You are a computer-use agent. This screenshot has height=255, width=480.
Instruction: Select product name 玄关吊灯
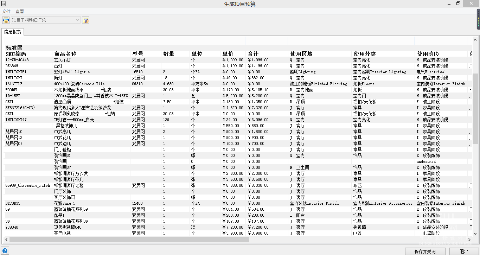pyautogui.click(x=62, y=60)
